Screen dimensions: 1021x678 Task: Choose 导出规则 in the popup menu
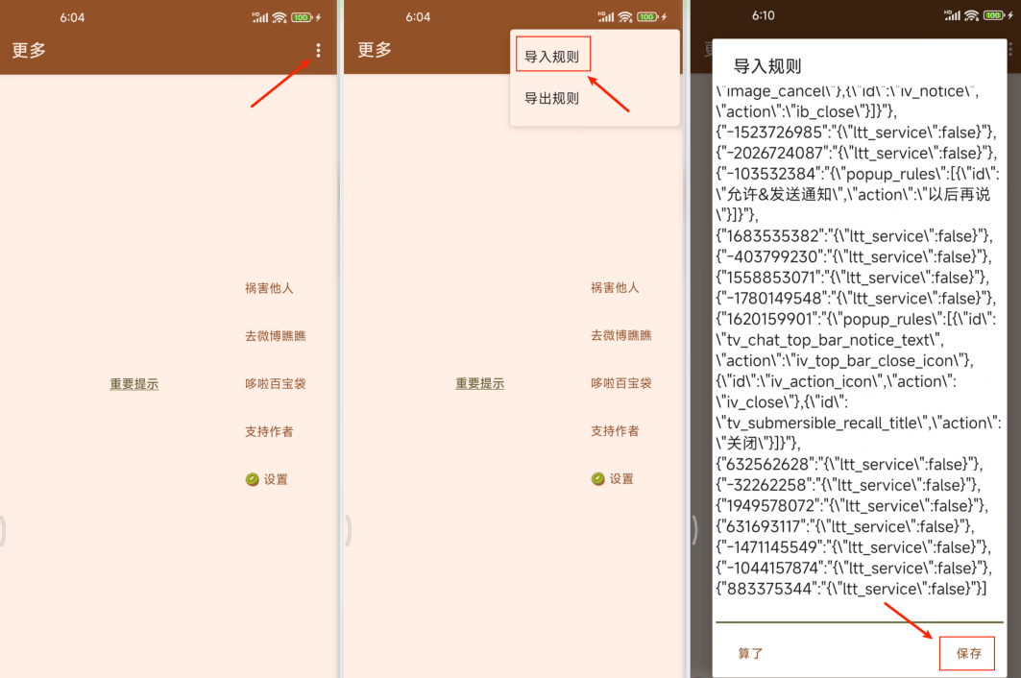(x=551, y=98)
